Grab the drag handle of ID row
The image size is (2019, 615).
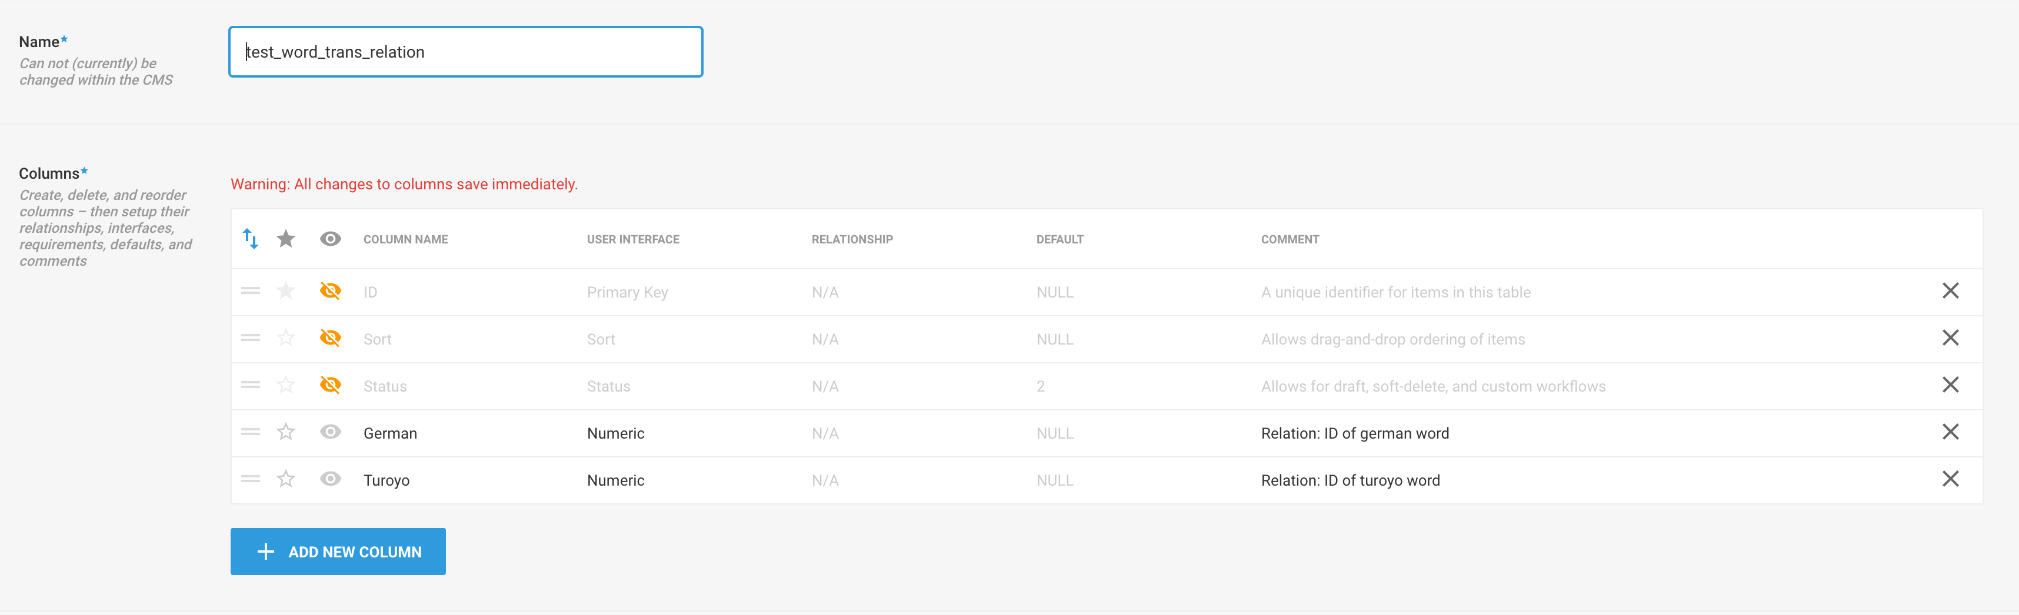[x=251, y=290]
